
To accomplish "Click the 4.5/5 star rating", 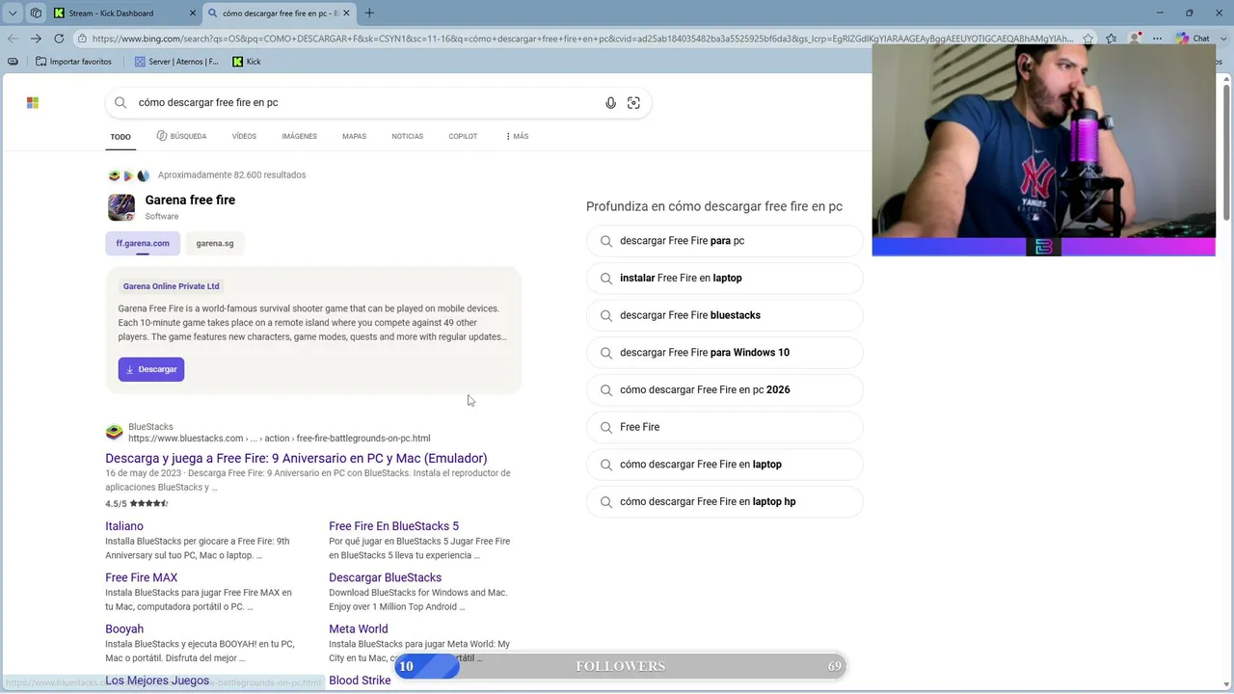I will click(137, 503).
